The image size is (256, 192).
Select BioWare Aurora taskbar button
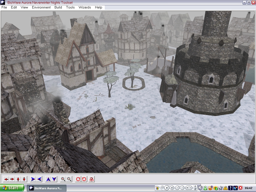(x=46, y=188)
